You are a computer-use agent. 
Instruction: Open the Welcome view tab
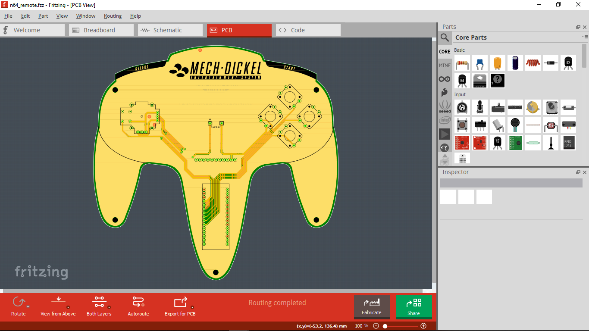[x=32, y=30]
